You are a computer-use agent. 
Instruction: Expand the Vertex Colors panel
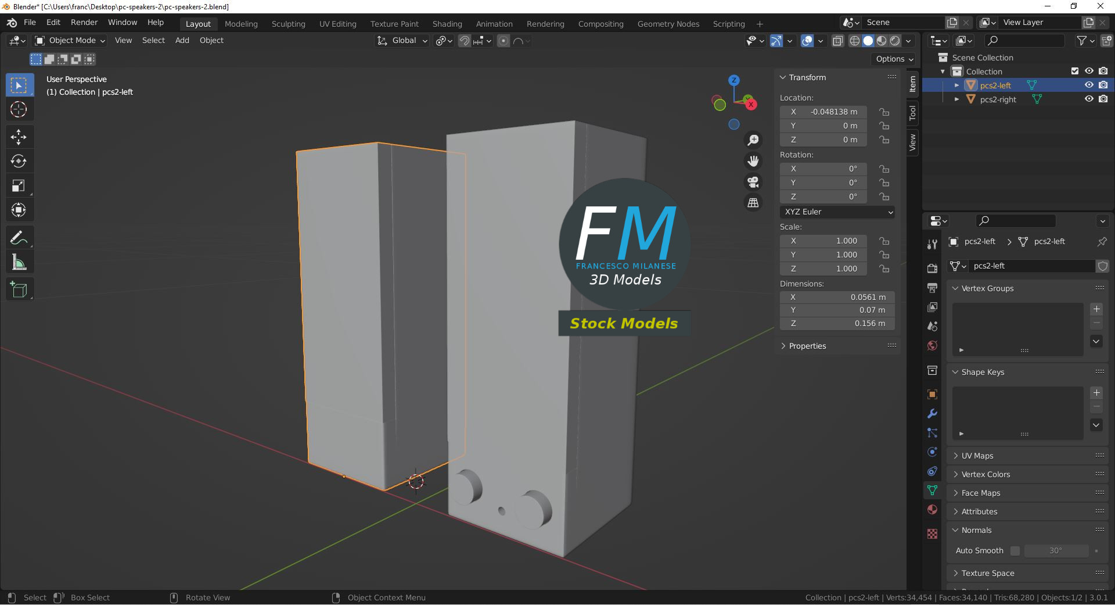coord(955,474)
